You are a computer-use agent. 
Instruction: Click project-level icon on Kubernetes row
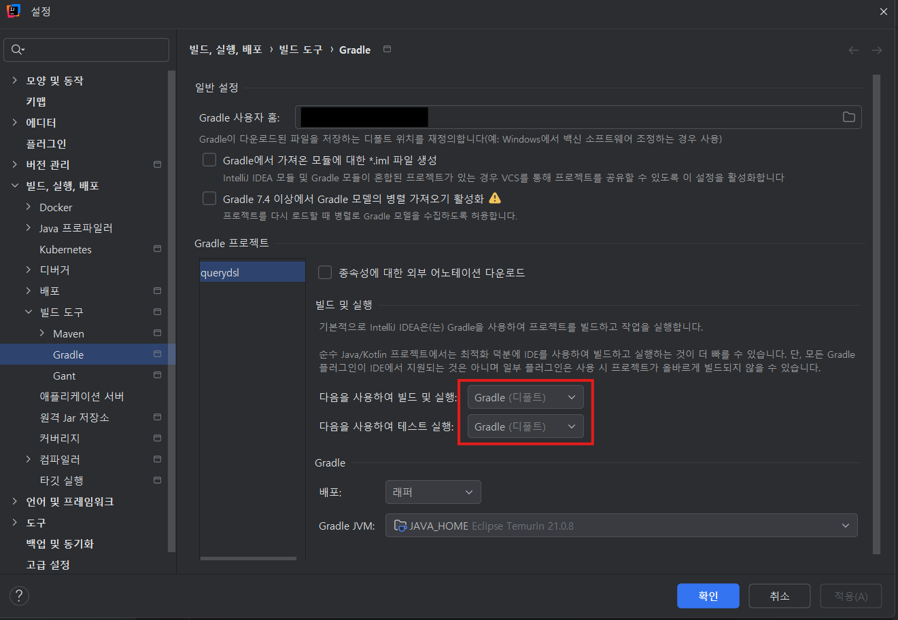pyautogui.click(x=158, y=249)
